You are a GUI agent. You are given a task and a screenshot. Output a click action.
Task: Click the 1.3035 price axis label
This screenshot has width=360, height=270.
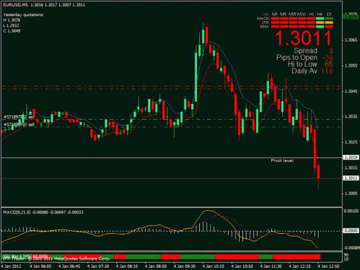351,116
